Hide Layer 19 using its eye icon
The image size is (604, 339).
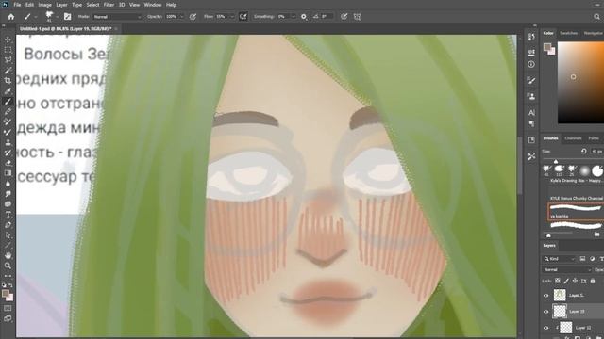(x=545, y=312)
